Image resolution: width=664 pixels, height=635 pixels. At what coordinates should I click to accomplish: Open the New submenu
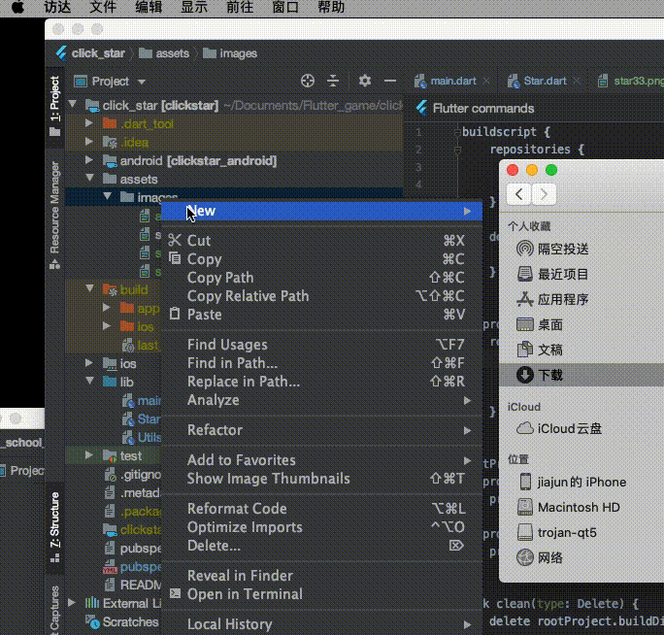[x=321, y=211]
